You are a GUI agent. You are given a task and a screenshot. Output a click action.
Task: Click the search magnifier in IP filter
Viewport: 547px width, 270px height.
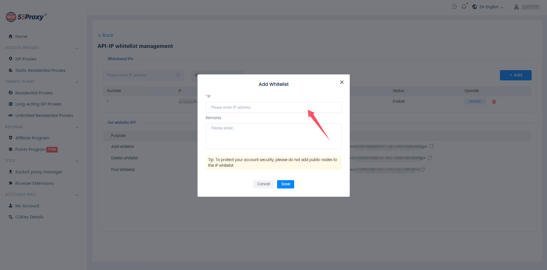click(x=178, y=75)
